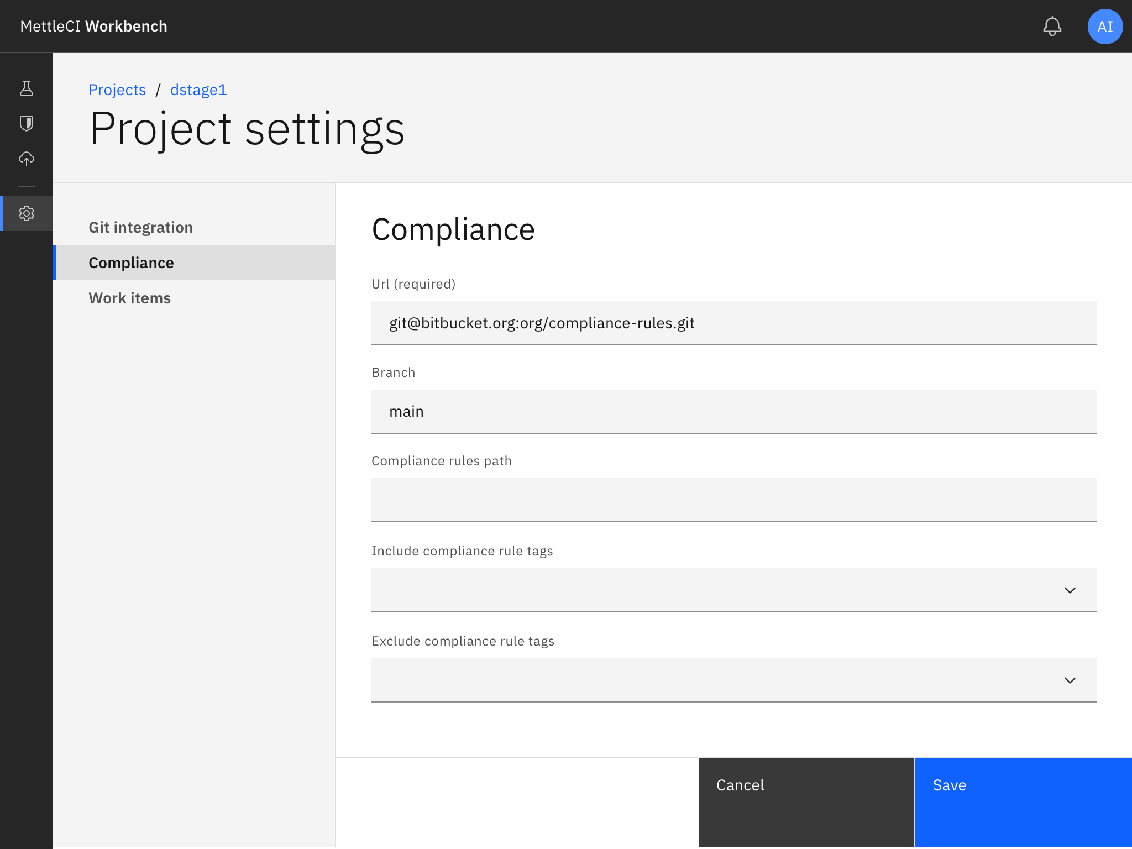Open the test flask icon in sidebar
1132x849 pixels.
coord(27,88)
